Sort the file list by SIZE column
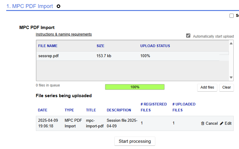The height and width of the screenshot is (149, 239). pyautogui.click(x=100, y=46)
